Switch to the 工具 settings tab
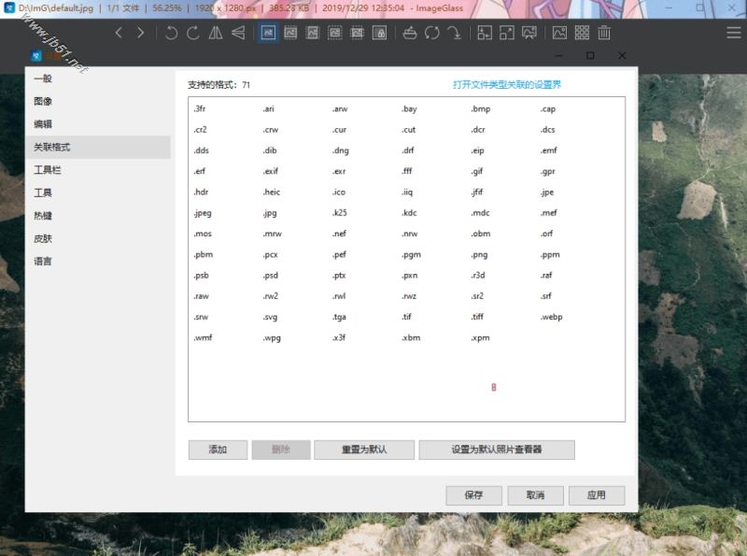The height and width of the screenshot is (556, 747). [x=98, y=193]
